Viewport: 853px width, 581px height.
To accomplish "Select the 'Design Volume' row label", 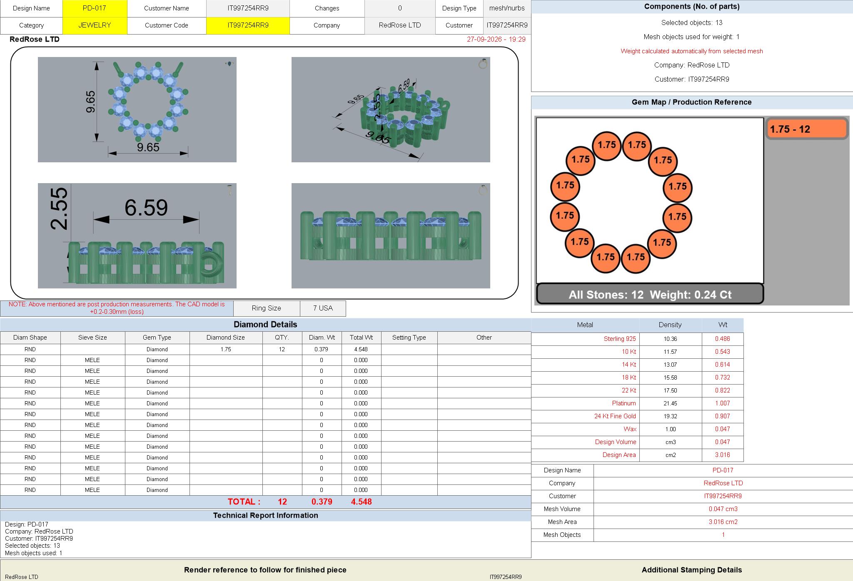I will 615,442.
